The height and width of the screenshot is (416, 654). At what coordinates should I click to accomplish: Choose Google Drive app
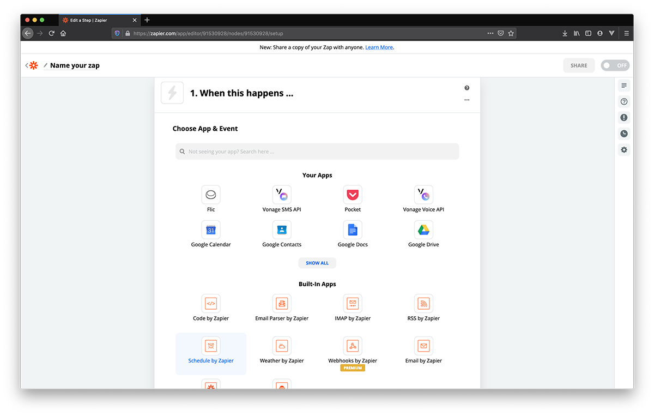point(423,230)
